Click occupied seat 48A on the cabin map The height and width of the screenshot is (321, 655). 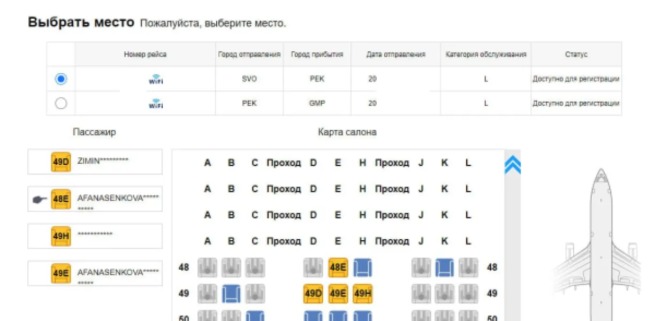coord(207,267)
